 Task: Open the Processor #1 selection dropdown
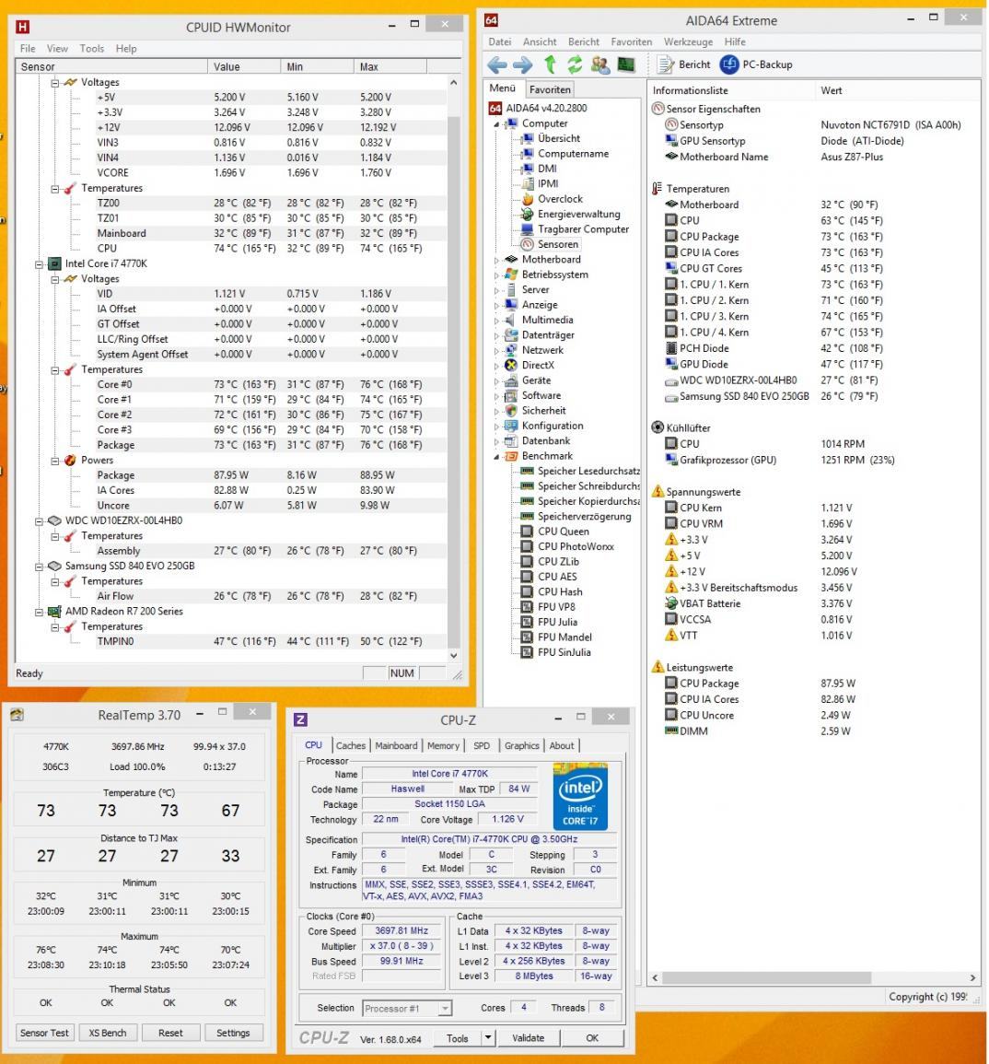(x=444, y=1009)
